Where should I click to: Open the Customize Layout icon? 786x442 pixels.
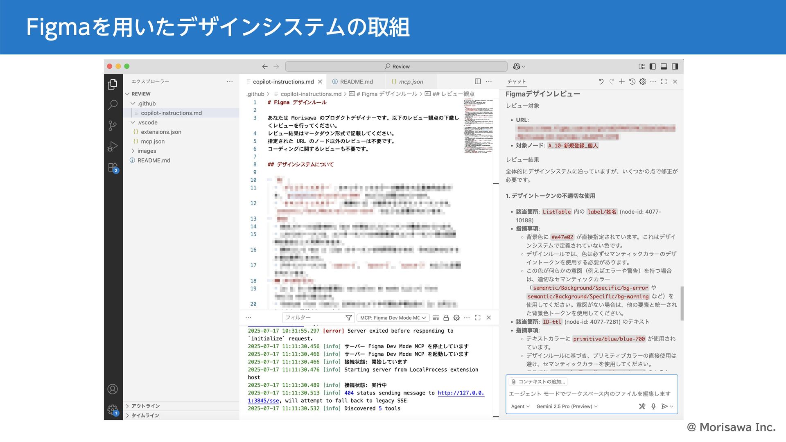641,66
